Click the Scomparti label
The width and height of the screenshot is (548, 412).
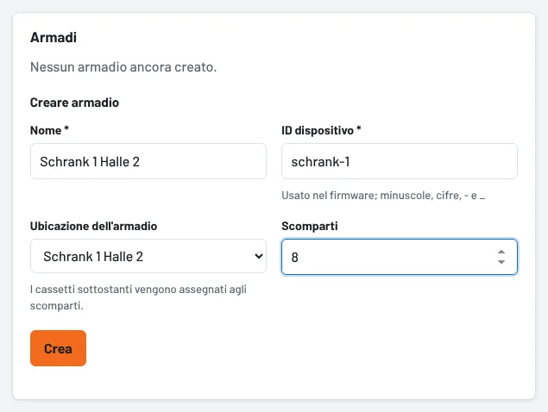pos(310,226)
